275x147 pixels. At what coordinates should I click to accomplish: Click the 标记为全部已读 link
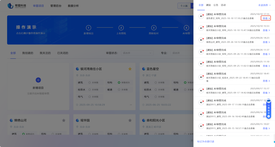205,142
